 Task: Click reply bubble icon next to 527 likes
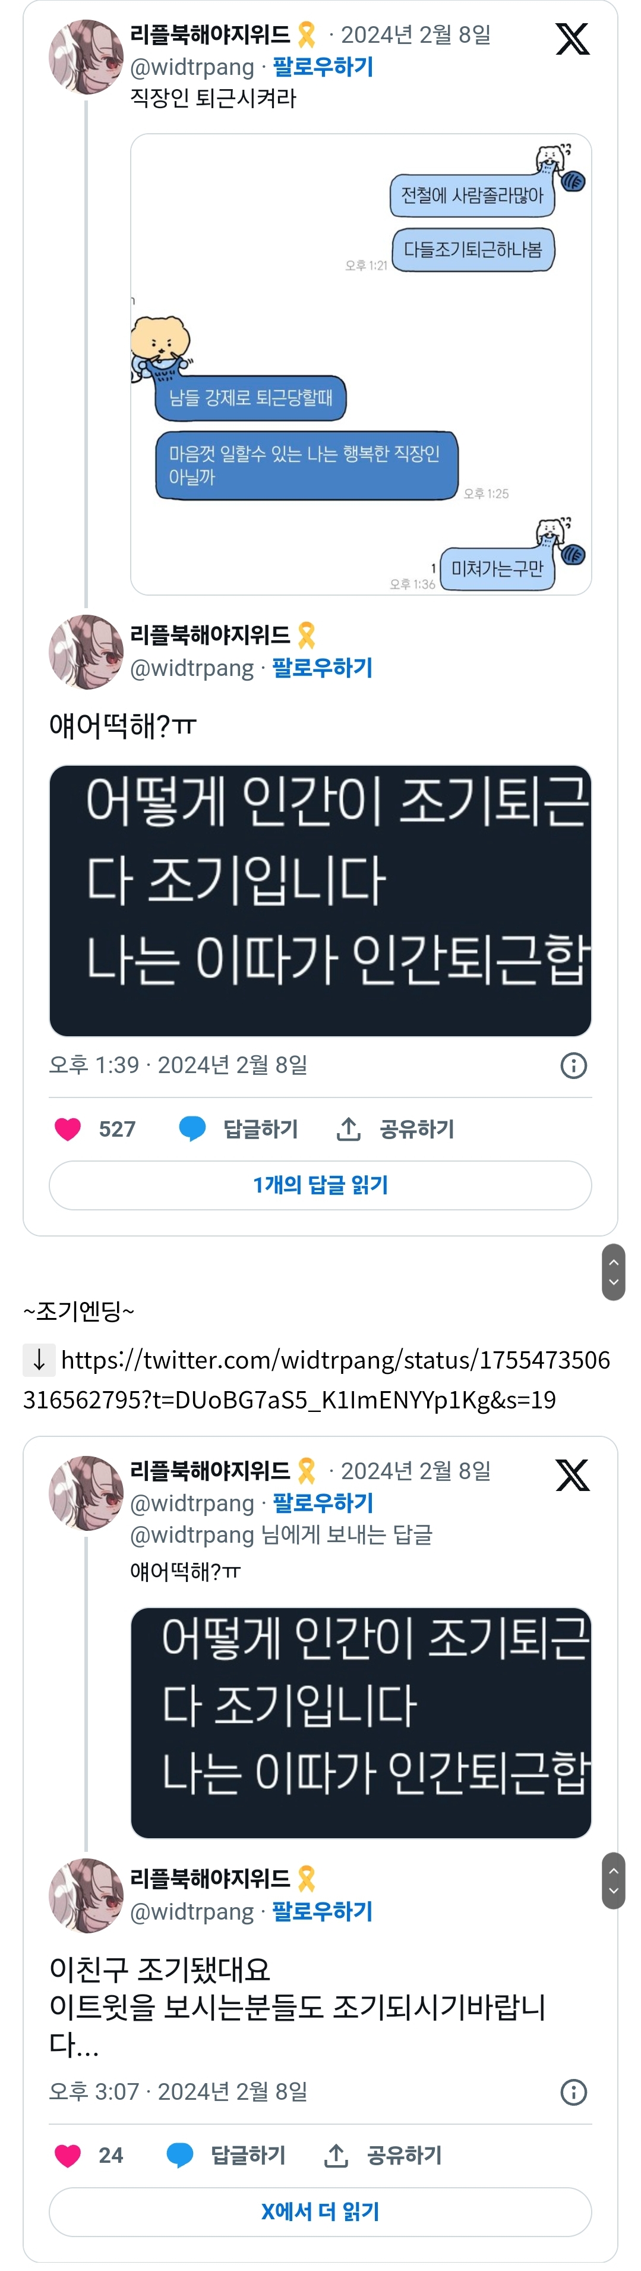[x=192, y=1130]
